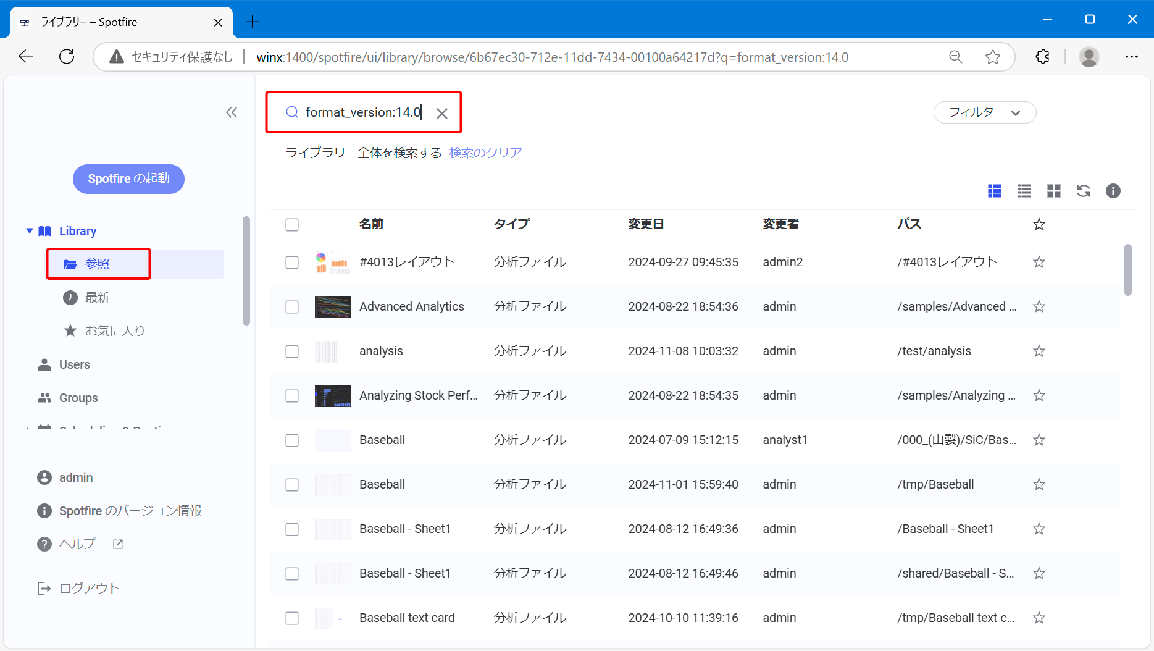
Task: Open the フィルター dropdown
Action: (985, 112)
